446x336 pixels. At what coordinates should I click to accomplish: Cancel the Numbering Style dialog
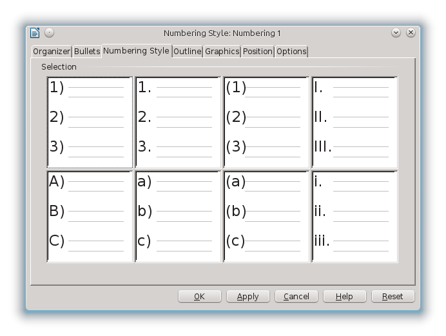(x=296, y=296)
